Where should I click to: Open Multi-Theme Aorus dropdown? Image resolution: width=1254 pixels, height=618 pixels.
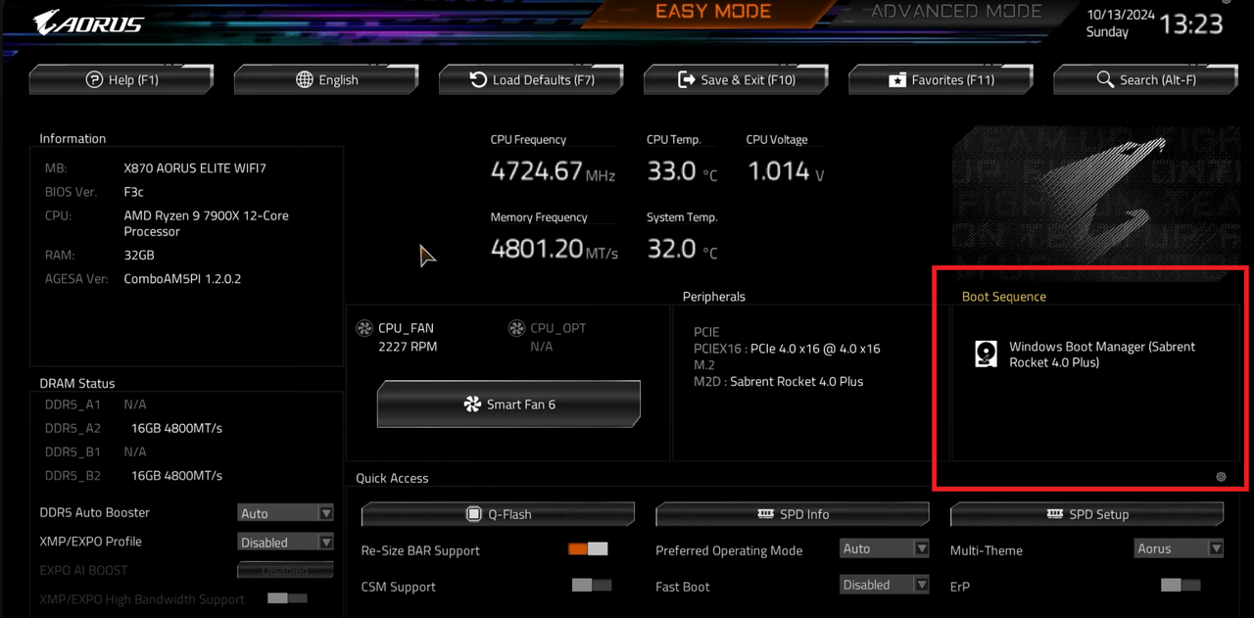(x=1180, y=548)
